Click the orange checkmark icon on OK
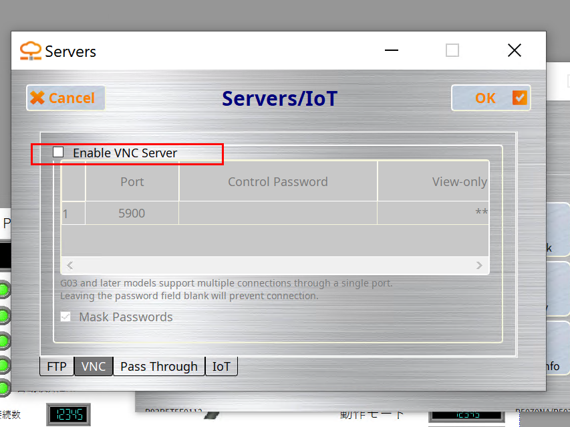The height and width of the screenshot is (427, 570). tap(519, 98)
